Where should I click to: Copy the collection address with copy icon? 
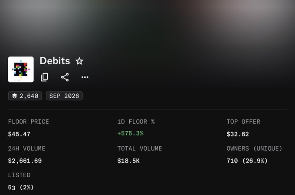[45, 77]
